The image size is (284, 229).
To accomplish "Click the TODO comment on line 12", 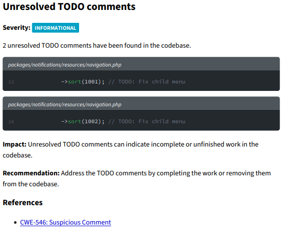I will pyautogui.click(x=147, y=82).
